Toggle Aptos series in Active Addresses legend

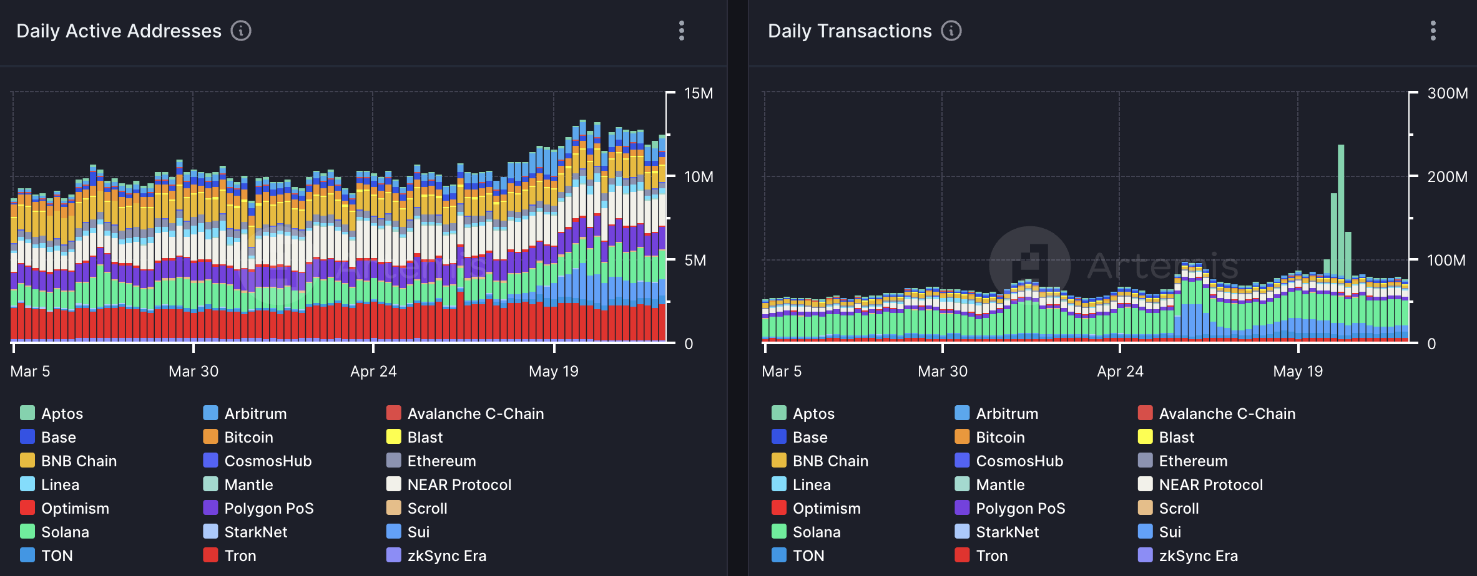tap(52, 413)
